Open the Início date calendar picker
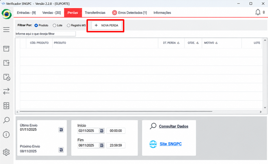The image size is (268, 164). pos(102,131)
